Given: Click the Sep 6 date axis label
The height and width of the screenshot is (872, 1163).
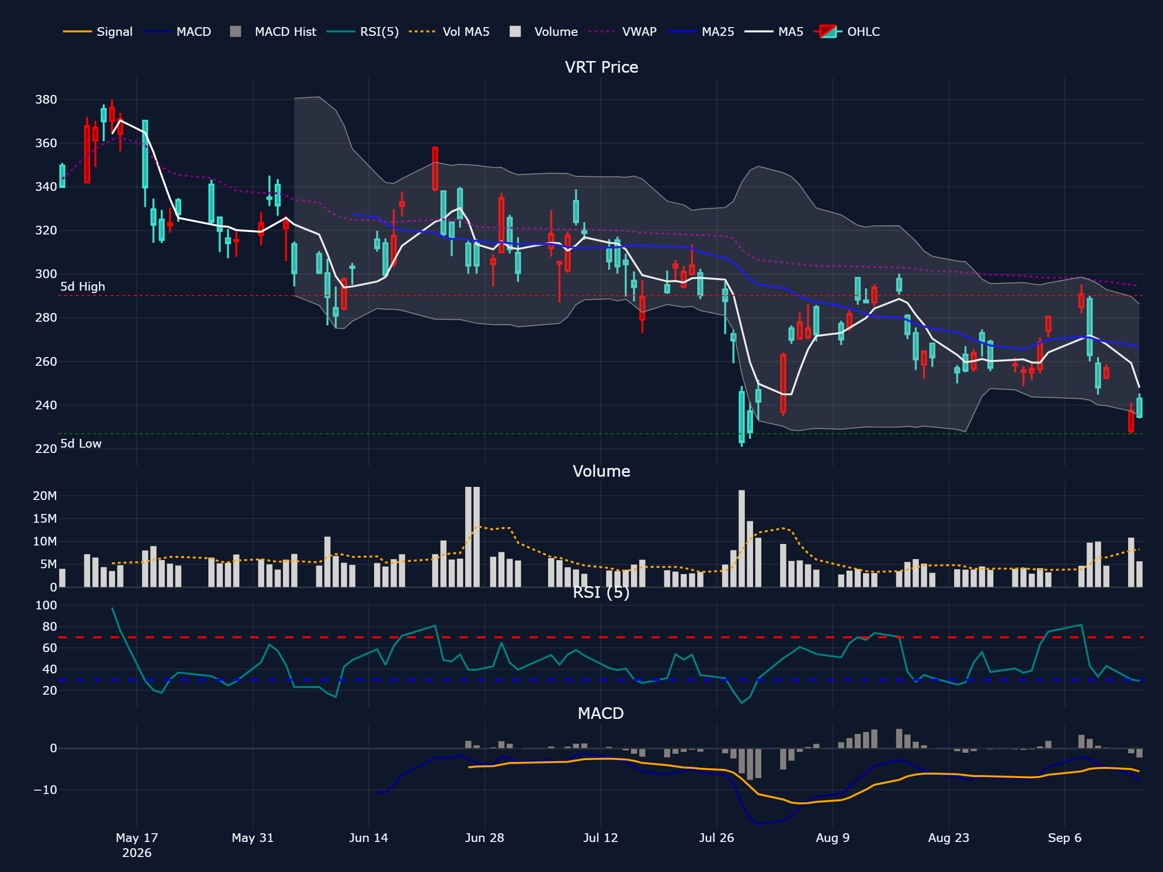Looking at the screenshot, I should point(1065,838).
